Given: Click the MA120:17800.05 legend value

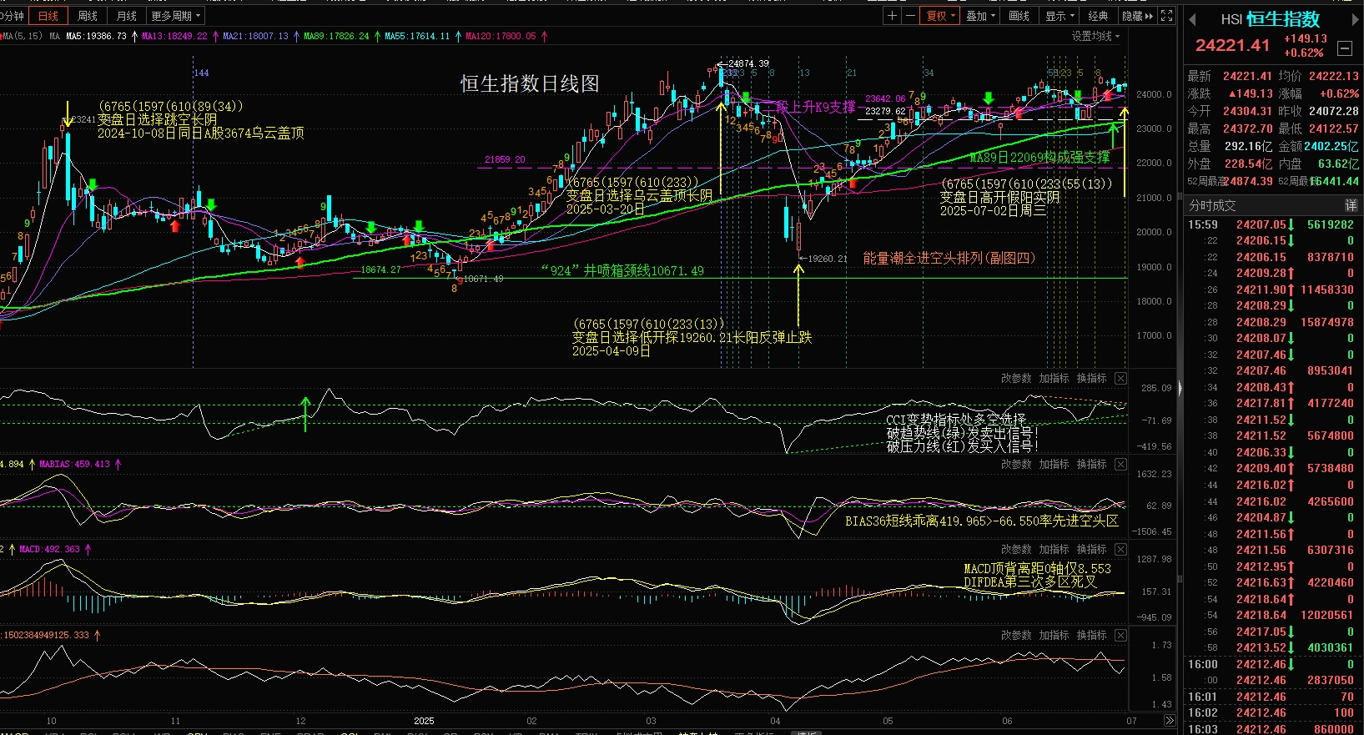Looking at the screenshot, I should point(501,37).
